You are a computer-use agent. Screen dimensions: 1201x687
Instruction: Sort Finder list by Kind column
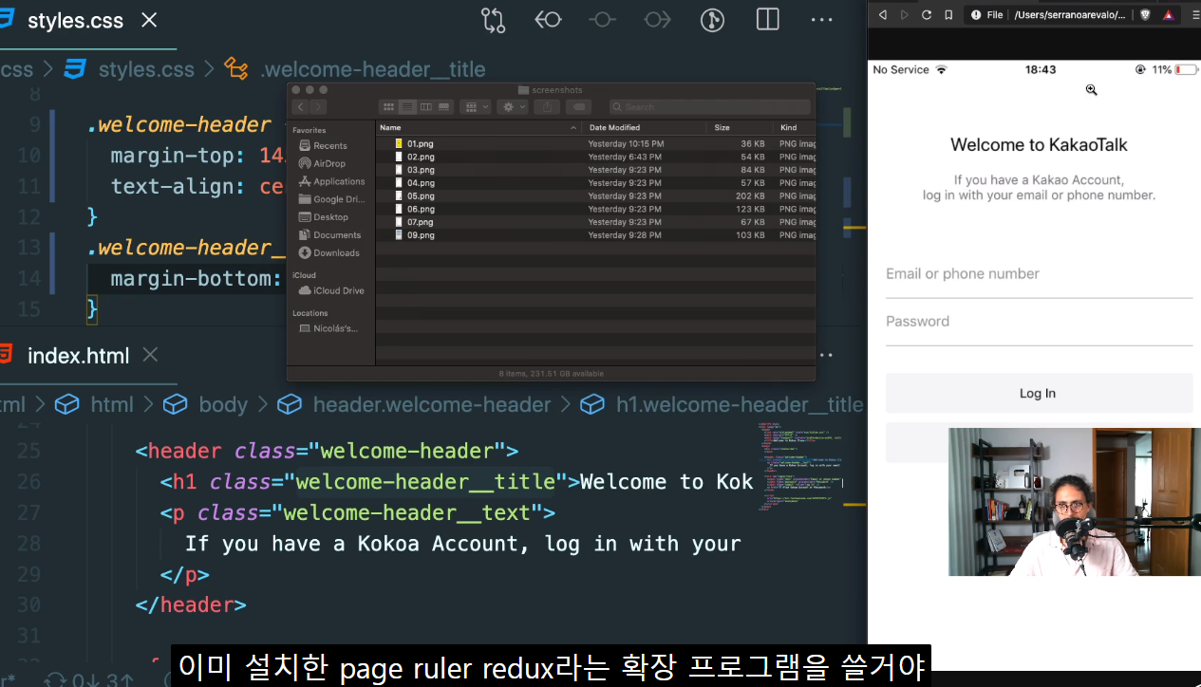(794, 127)
